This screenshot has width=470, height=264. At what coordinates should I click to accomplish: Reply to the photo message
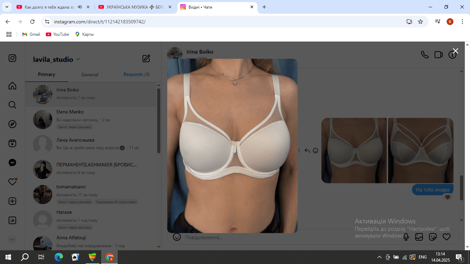pos(307,151)
